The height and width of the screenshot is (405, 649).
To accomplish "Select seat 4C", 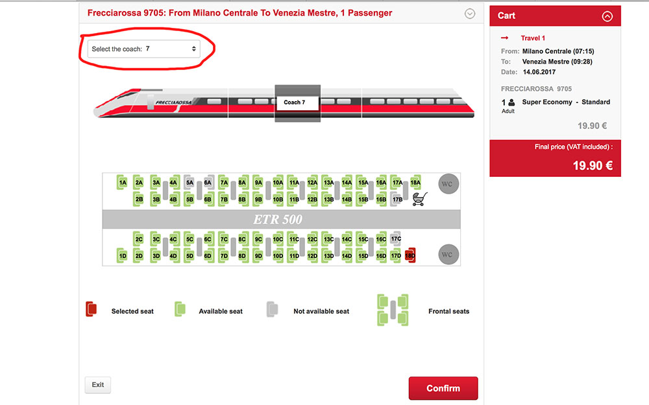I will (x=173, y=239).
